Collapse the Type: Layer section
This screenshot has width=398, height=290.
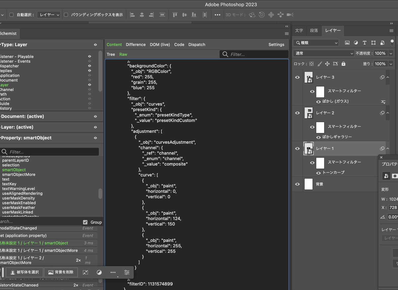click(x=13, y=44)
